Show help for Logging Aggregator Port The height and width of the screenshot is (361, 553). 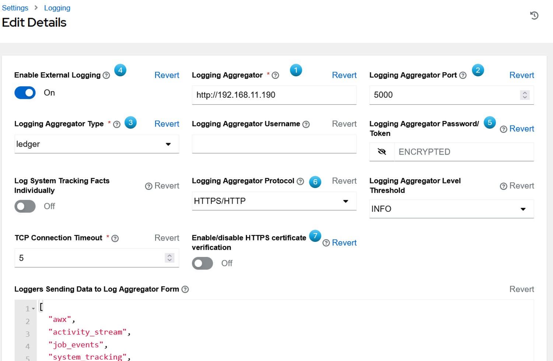(463, 75)
